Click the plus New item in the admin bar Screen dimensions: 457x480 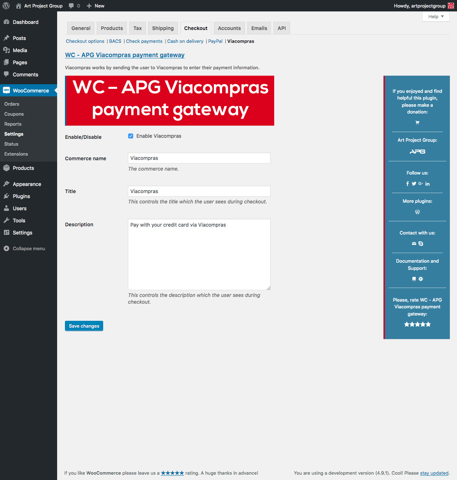click(95, 6)
